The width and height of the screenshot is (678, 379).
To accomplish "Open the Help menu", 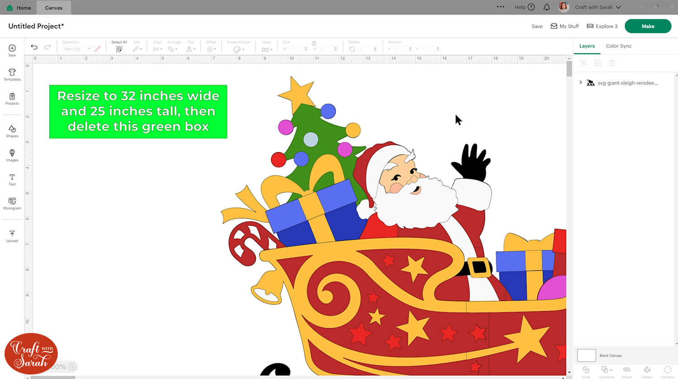I will pyautogui.click(x=524, y=7).
